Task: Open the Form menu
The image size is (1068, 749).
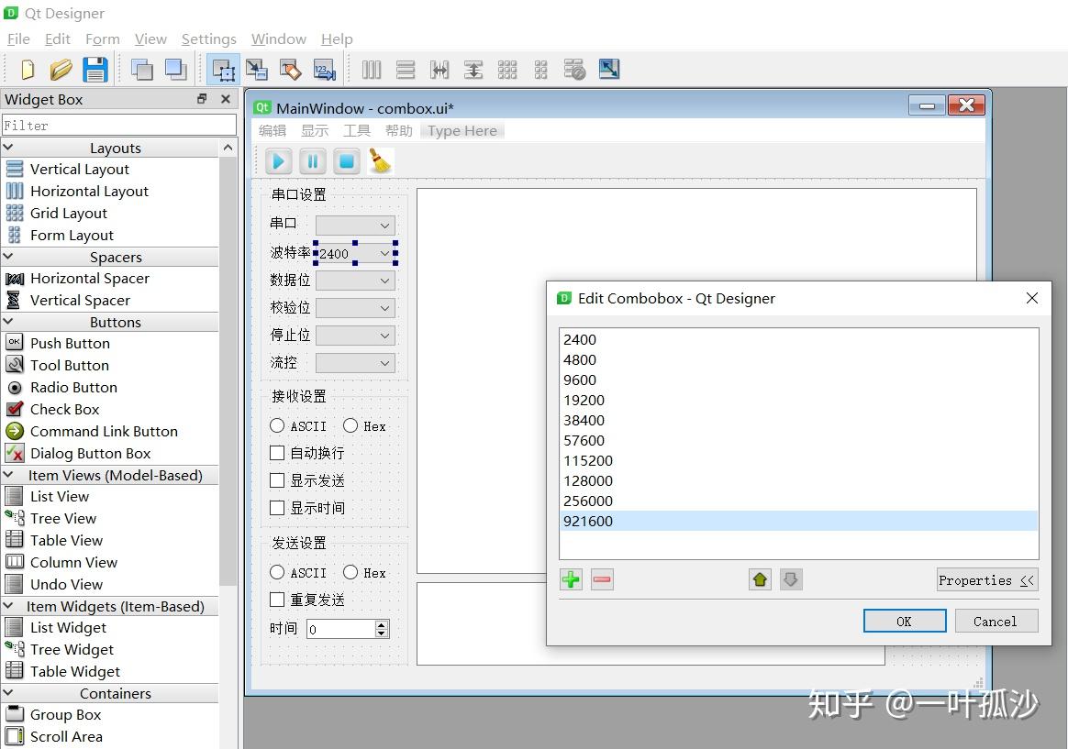Action: (102, 39)
